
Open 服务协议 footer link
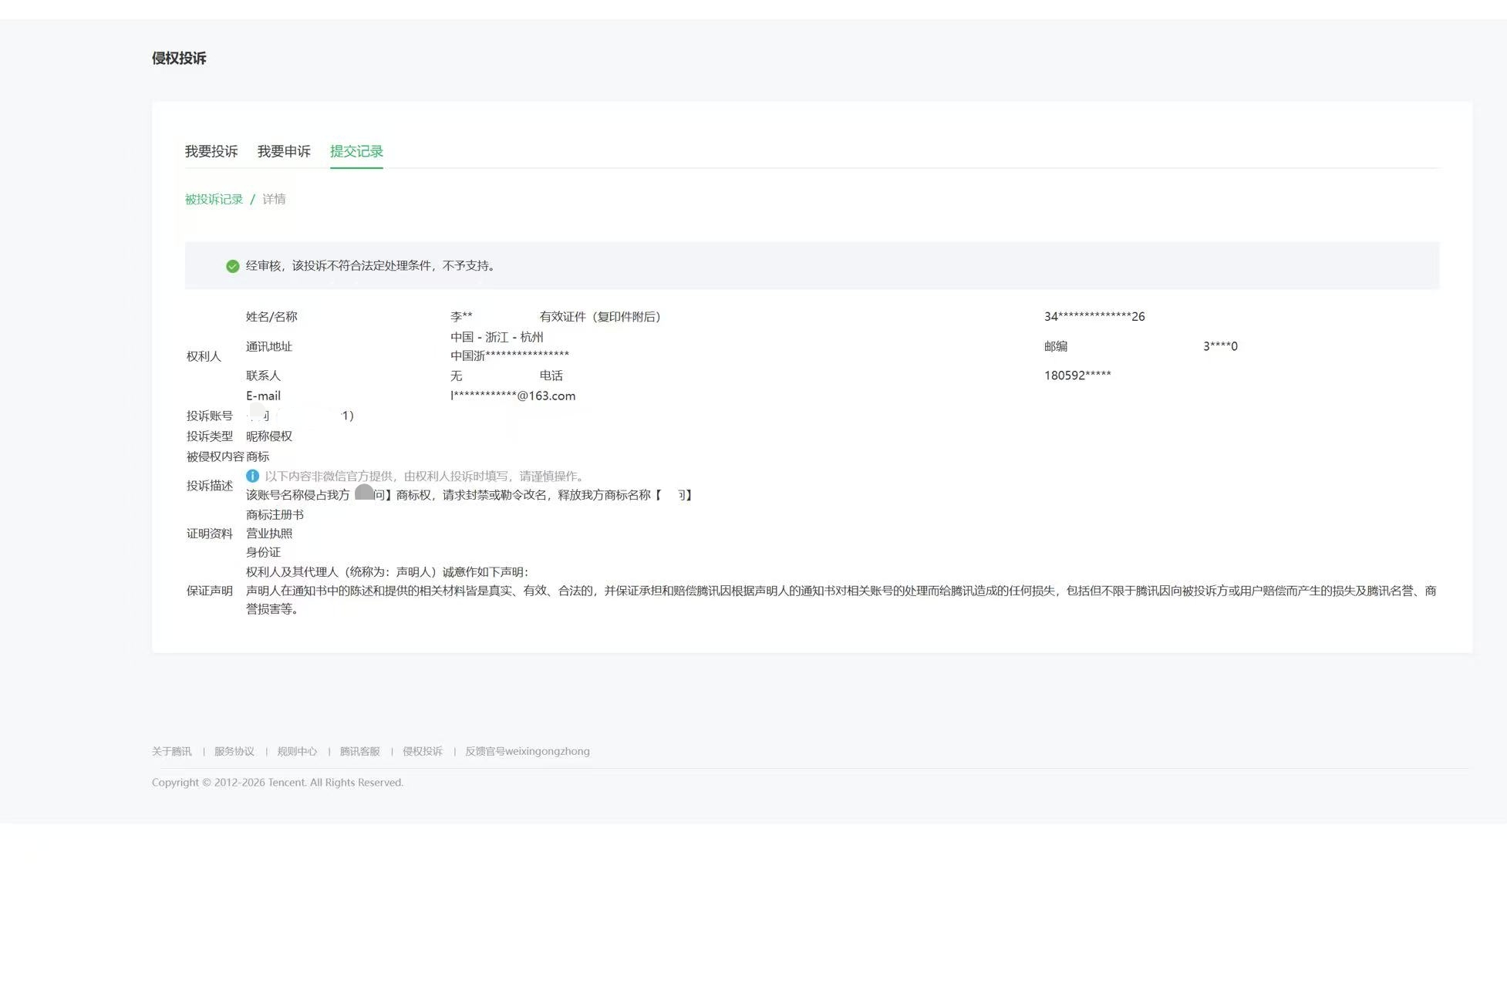(234, 751)
